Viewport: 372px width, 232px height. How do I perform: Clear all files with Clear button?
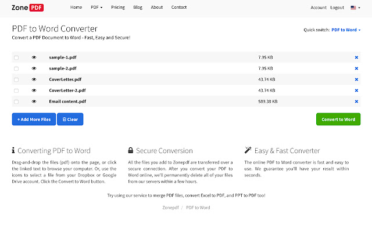(x=70, y=119)
